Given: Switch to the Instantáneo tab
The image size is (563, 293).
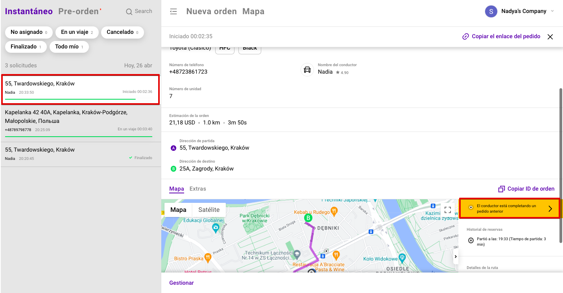Looking at the screenshot, I should pyautogui.click(x=29, y=11).
